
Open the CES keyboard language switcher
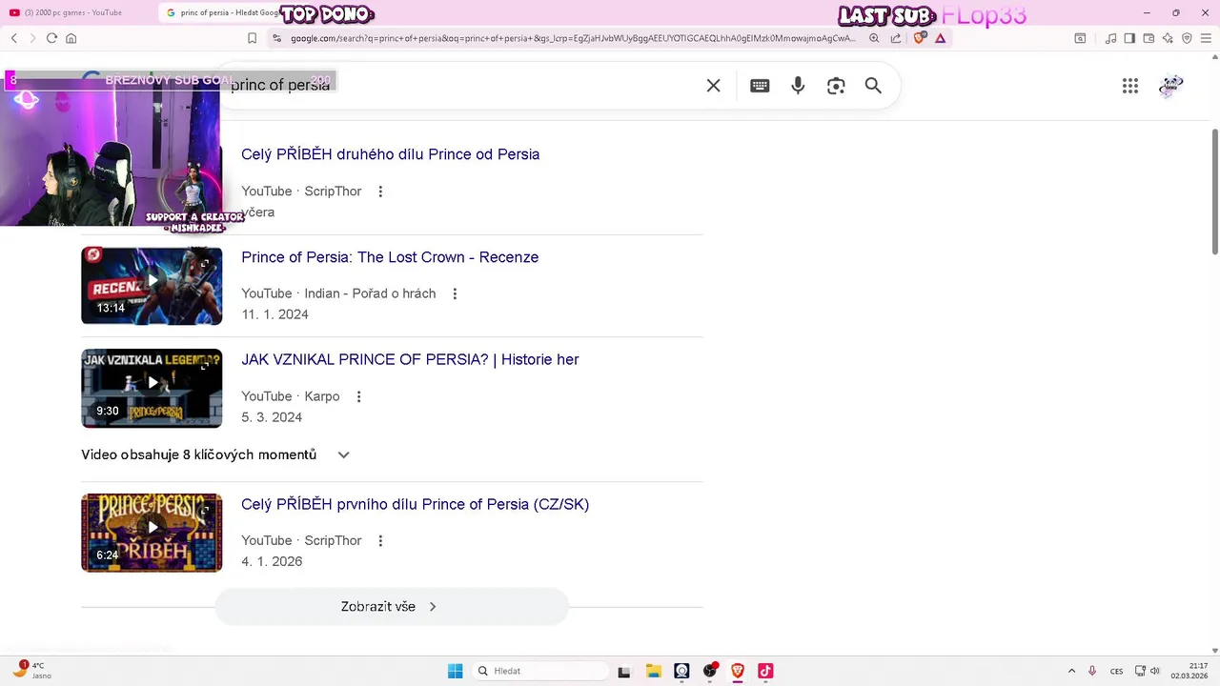1116,671
